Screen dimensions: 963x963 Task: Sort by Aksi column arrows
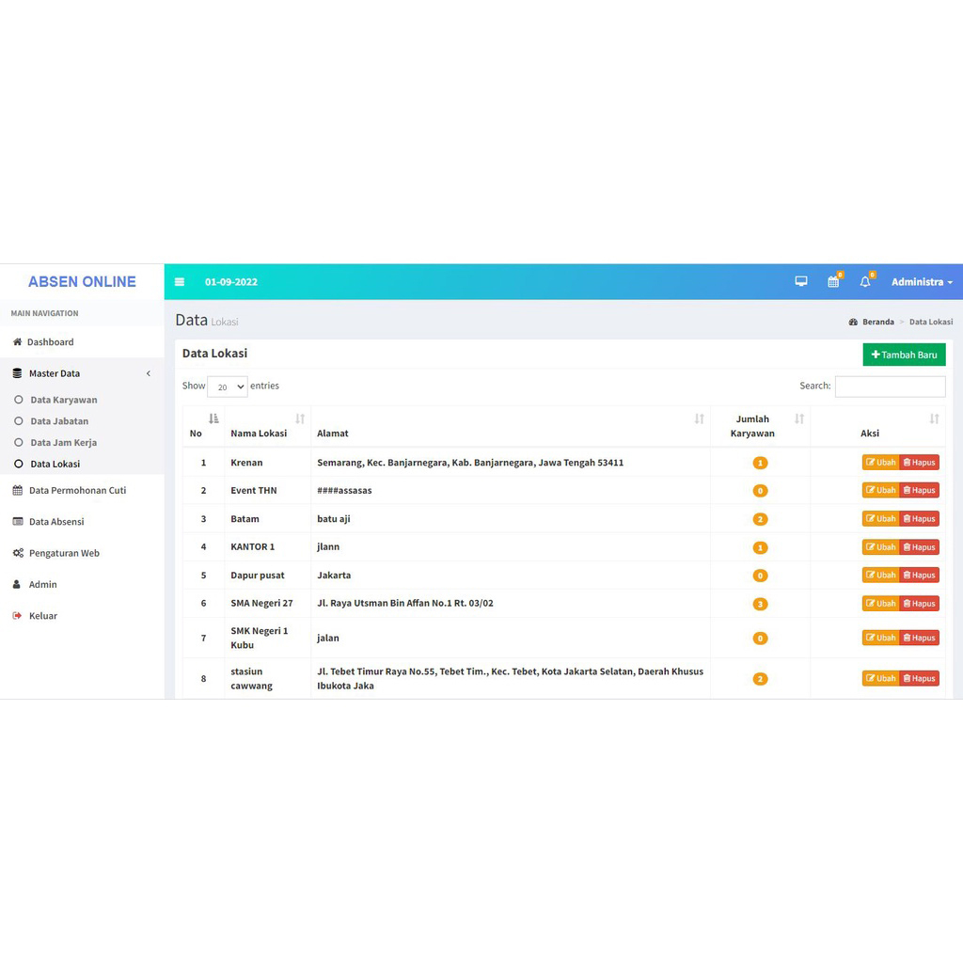[x=934, y=418]
